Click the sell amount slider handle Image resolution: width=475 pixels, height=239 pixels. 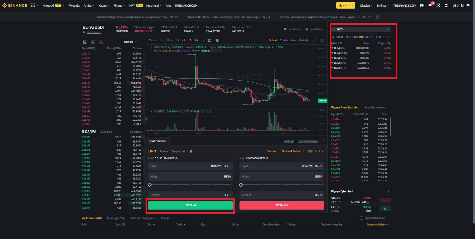(241, 185)
